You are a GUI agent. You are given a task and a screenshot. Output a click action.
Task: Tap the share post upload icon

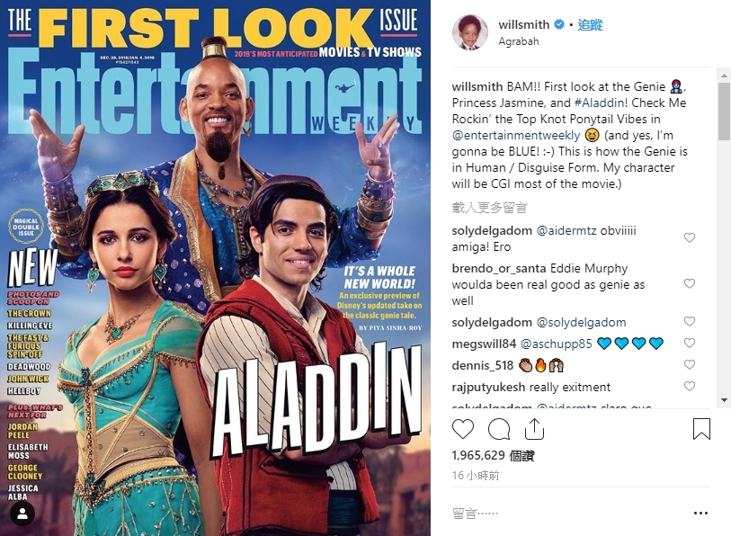[x=534, y=429]
